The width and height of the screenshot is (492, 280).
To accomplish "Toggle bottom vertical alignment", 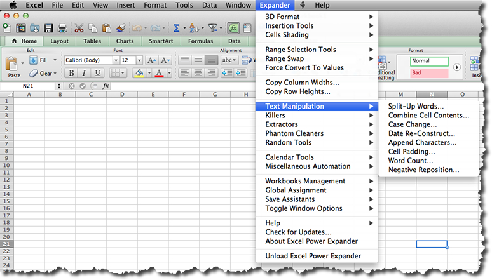I will pyautogui.click(x=212, y=60).
